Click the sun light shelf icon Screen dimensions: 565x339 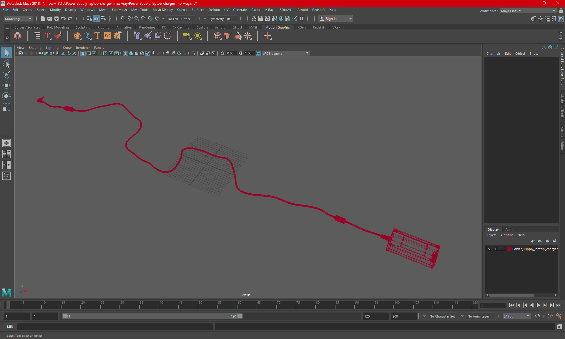198,36
